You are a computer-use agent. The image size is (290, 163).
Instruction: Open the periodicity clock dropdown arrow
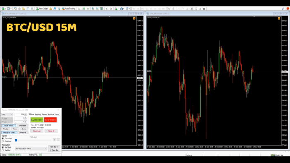click(124, 9)
